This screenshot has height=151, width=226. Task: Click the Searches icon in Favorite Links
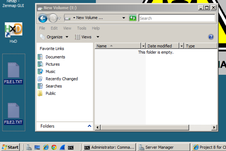pyautogui.click(x=40, y=86)
